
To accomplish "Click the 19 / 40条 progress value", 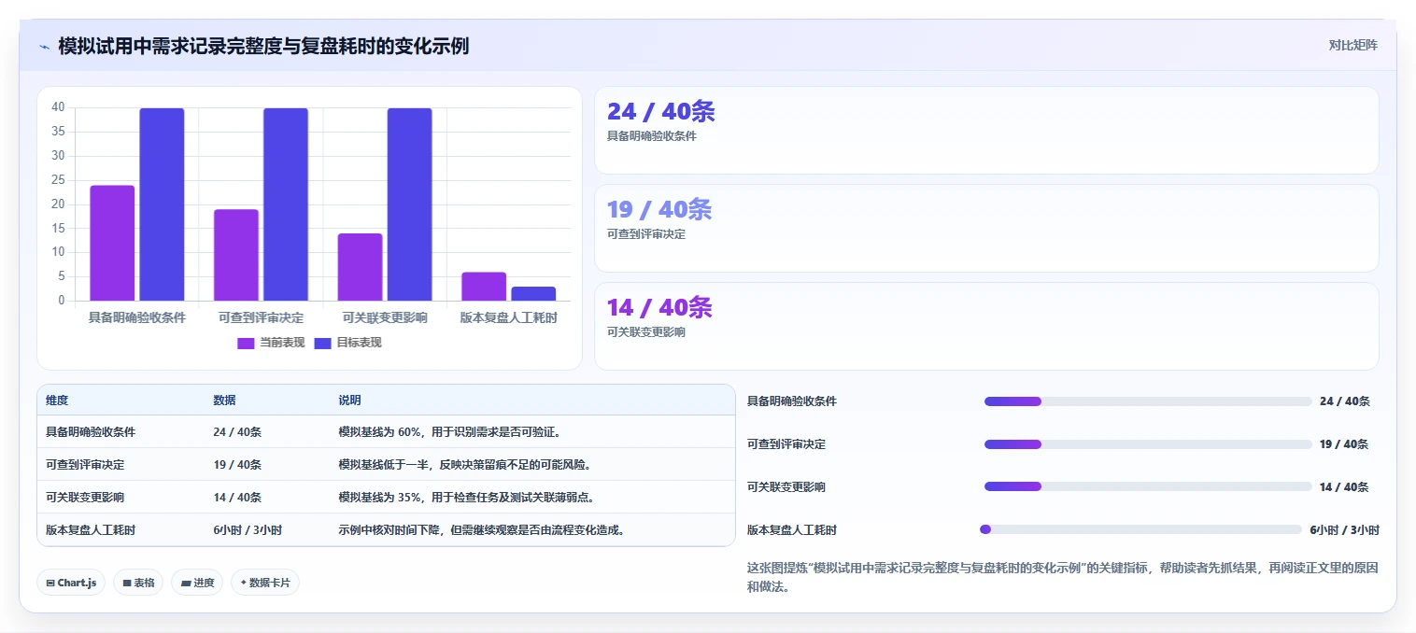I will coord(1344,444).
